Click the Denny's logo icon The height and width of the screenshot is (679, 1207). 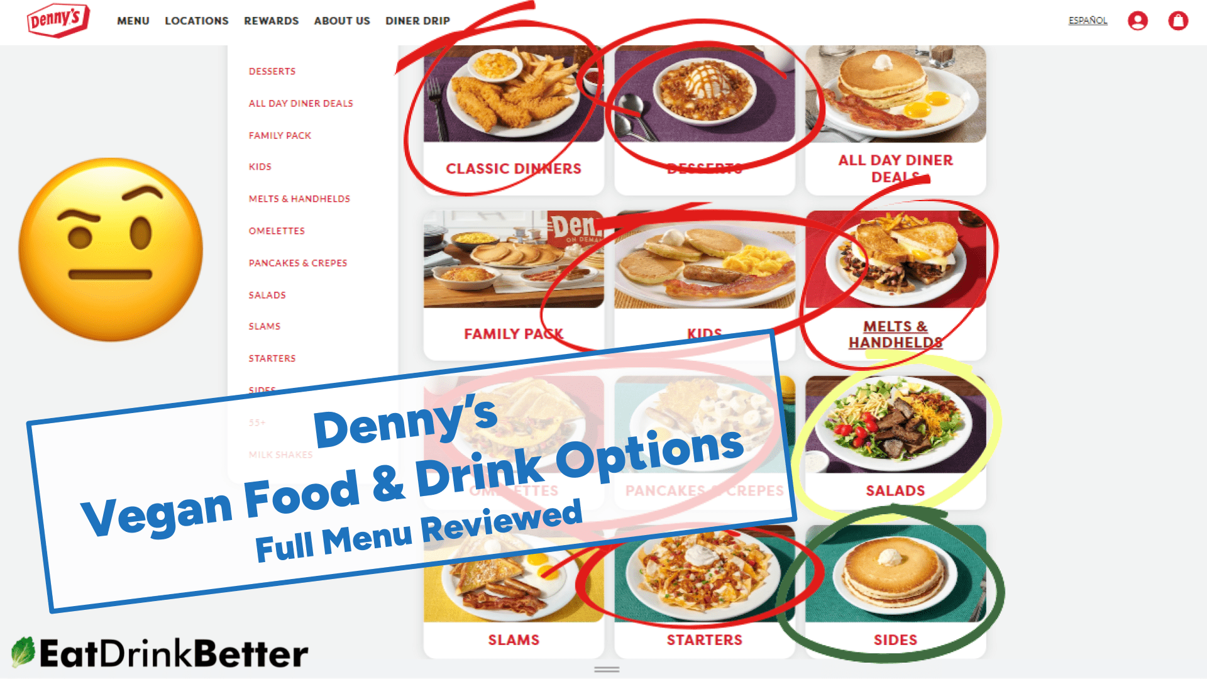58,20
